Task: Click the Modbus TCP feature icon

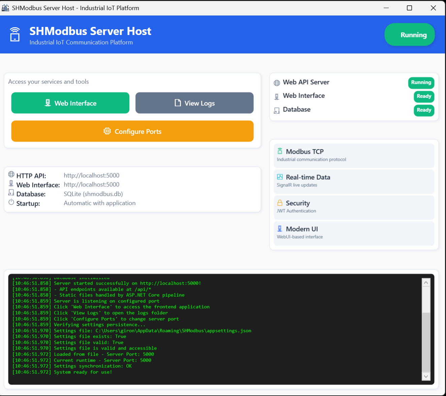Action: [280, 151]
